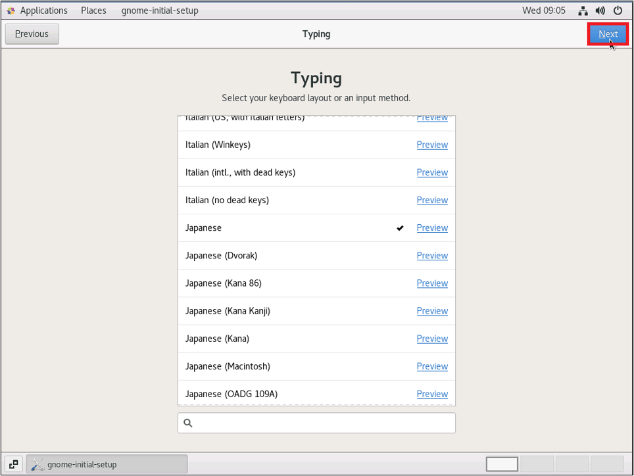The width and height of the screenshot is (634, 476).
Task: Go back with the Previous button
Action: coord(32,34)
